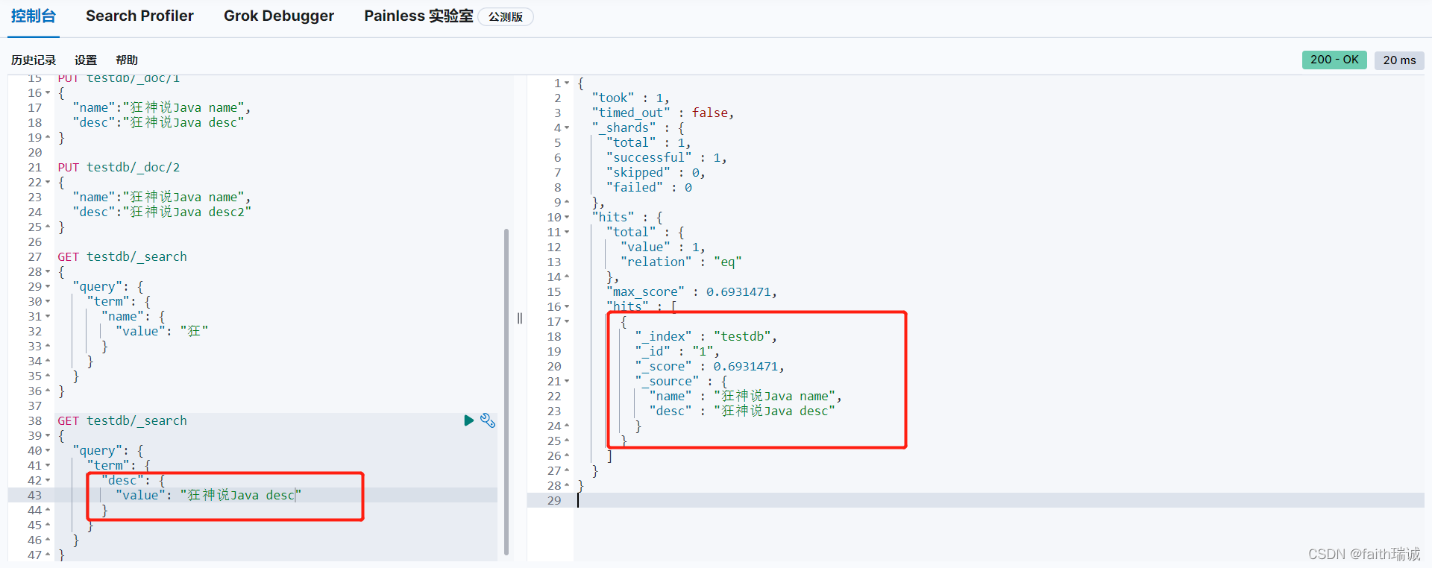Image resolution: width=1432 pixels, height=568 pixels.
Task: Collapse the response root fold at line 1
Action: point(567,83)
